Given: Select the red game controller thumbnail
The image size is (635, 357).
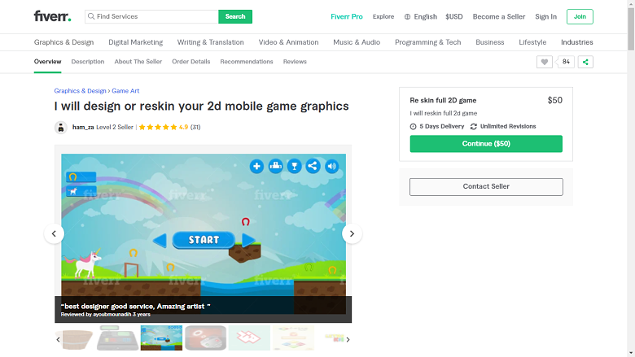Looking at the screenshot, I should [x=205, y=338].
